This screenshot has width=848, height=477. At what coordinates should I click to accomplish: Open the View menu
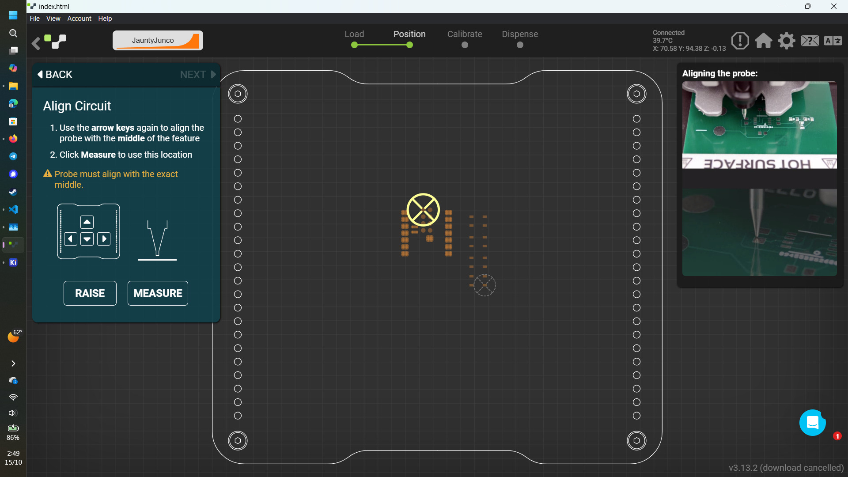pyautogui.click(x=53, y=19)
